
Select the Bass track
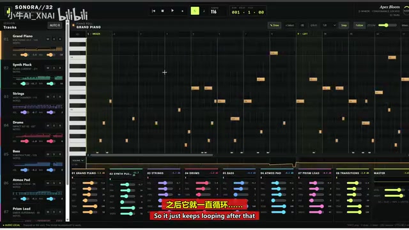tap(33, 160)
